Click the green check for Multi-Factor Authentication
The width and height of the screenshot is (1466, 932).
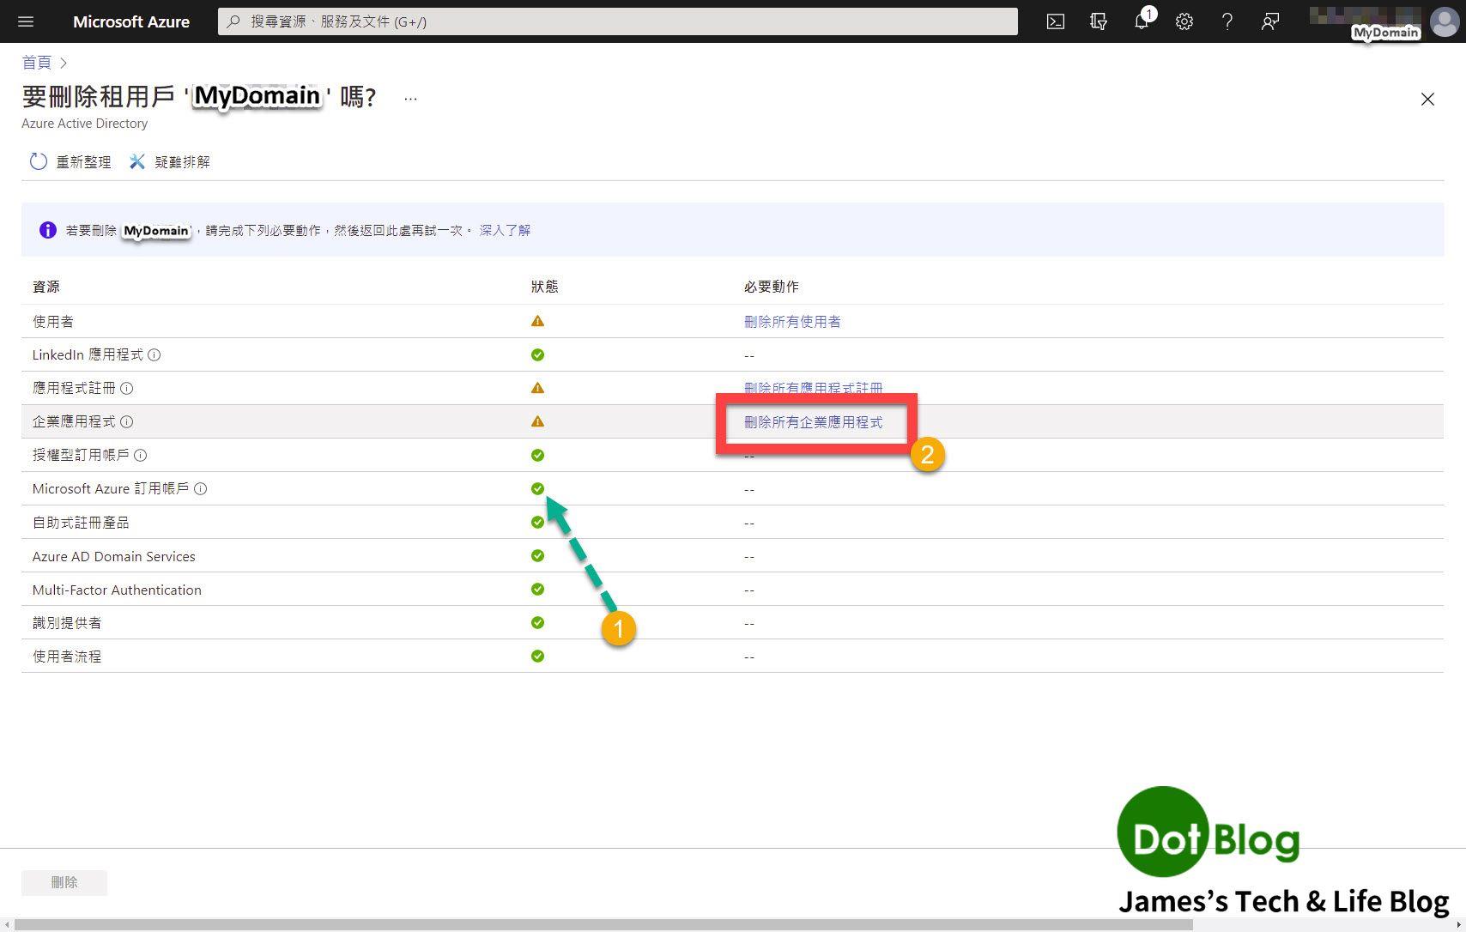pyautogui.click(x=537, y=589)
